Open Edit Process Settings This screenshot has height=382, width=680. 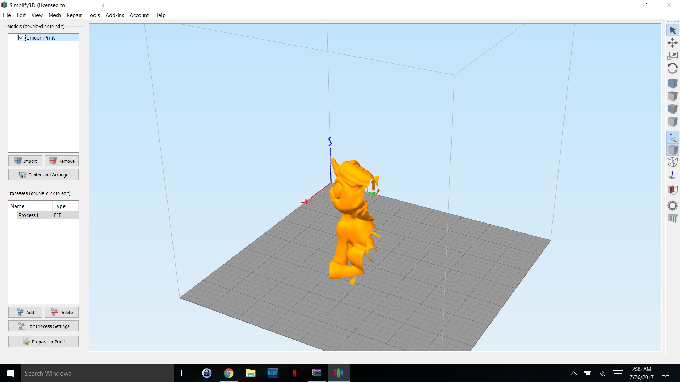tap(44, 326)
